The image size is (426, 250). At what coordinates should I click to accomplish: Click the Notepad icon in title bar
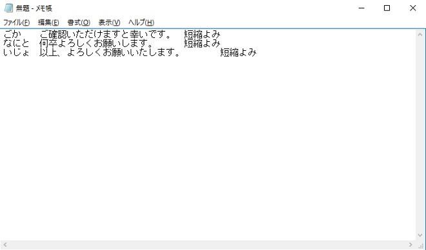(x=8, y=8)
